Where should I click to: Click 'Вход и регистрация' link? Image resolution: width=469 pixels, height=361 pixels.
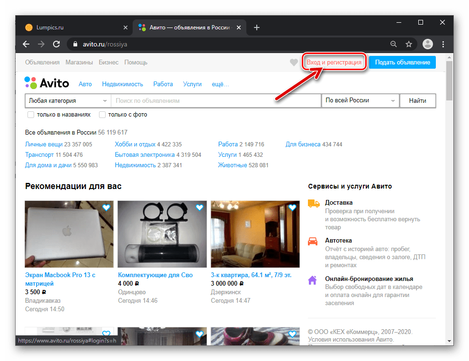click(334, 63)
